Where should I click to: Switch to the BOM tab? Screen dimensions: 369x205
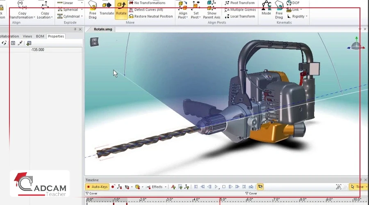click(x=40, y=36)
